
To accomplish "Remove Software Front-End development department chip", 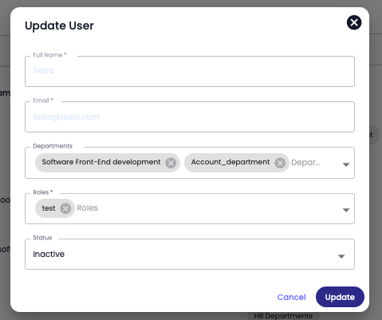I will point(171,163).
